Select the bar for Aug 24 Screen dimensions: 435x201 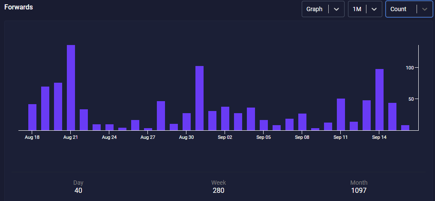click(x=109, y=127)
